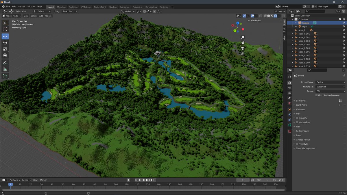
Task: Open the Render properties tab
Action: point(289,83)
